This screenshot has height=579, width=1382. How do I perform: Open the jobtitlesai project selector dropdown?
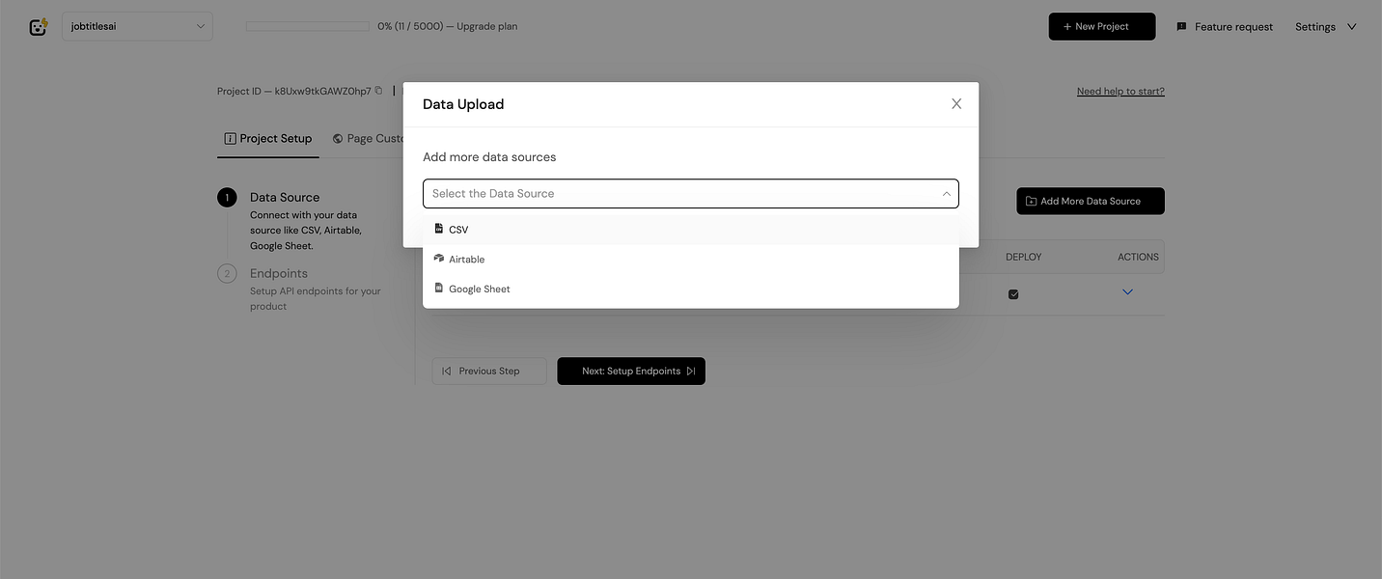(137, 28)
